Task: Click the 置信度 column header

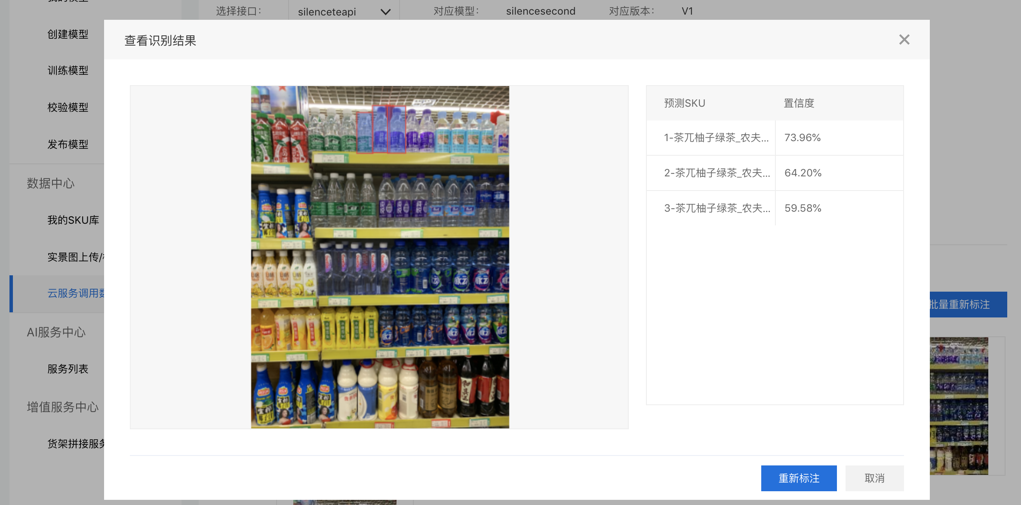Action: pyautogui.click(x=799, y=103)
